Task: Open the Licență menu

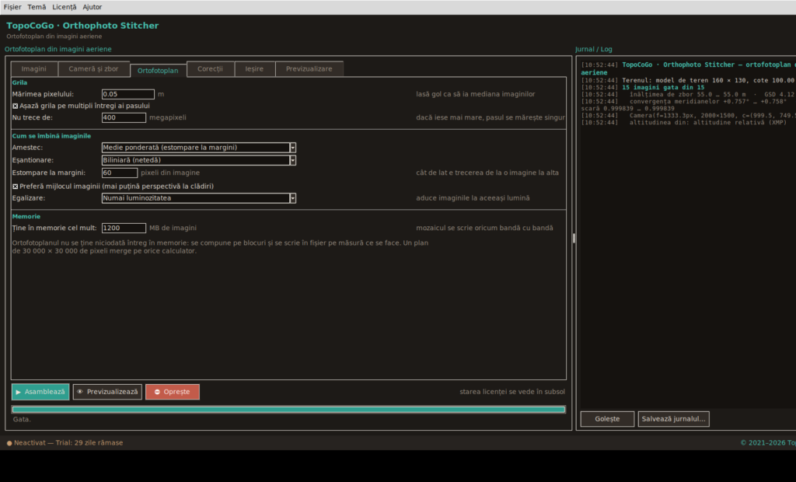Action: [64, 7]
